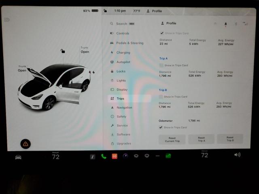The width and height of the screenshot is (259, 194).
Task: Open the purple dashcam viewer icon
Action: (x=125, y=156)
